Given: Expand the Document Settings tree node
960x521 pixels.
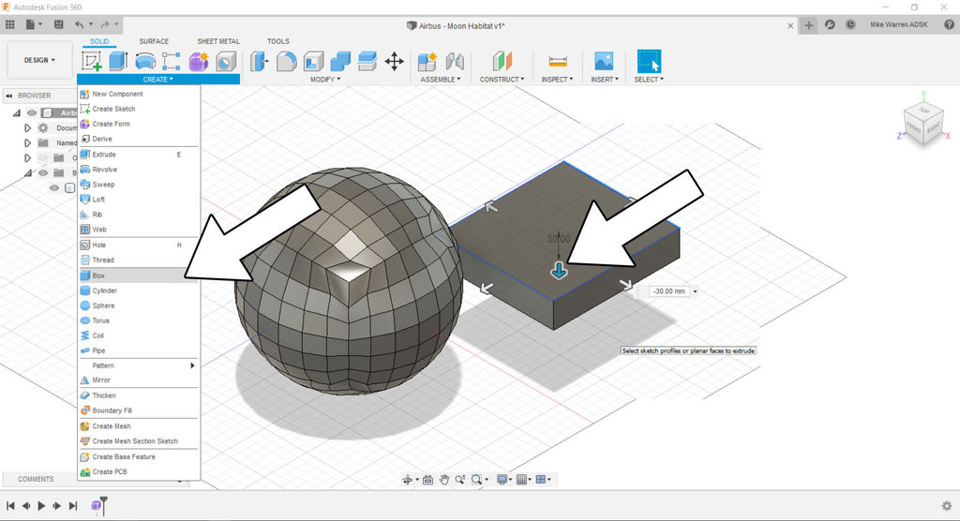Looking at the screenshot, I should (27, 127).
